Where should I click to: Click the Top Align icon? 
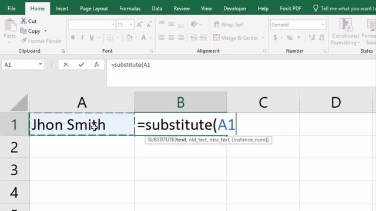162,23
